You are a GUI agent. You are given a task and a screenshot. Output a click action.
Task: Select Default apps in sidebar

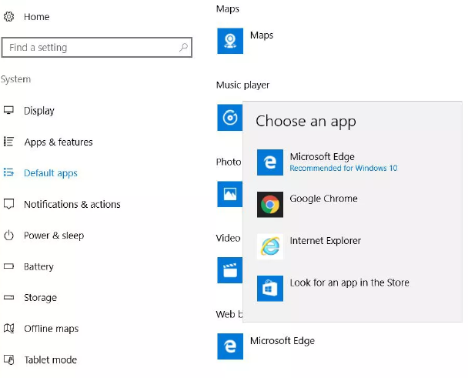(50, 173)
